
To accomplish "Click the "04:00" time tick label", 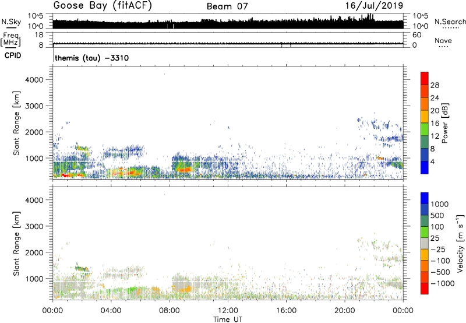I will pyautogui.click(x=111, y=311).
